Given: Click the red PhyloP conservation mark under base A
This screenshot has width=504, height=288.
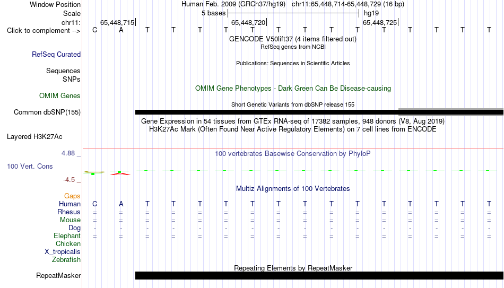Looking at the screenshot, I should point(120,173).
